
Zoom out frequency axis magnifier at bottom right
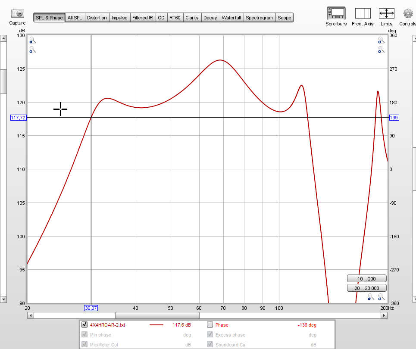point(371,297)
